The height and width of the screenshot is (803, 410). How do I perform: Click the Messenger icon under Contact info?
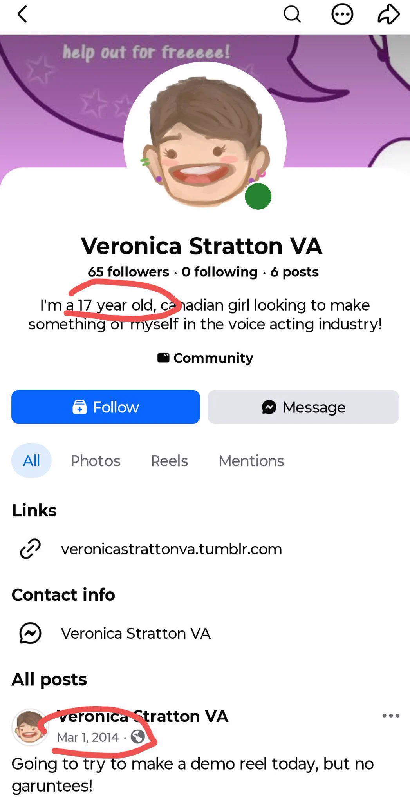[31, 633]
